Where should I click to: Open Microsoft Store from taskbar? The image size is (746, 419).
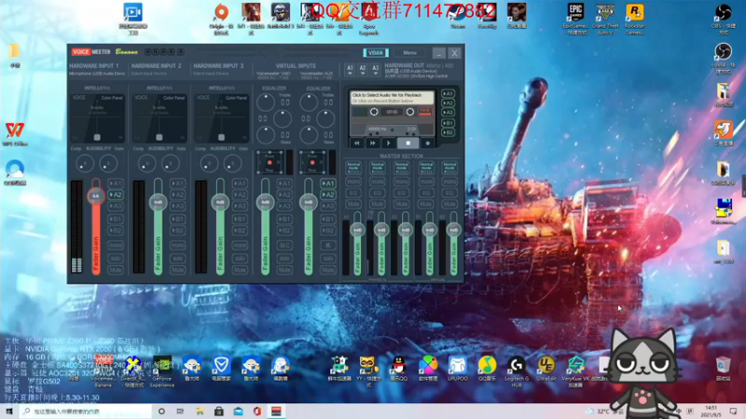pos(219,412)
